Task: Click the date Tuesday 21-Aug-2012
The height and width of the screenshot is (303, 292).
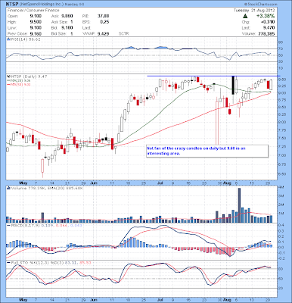Action: 254,11
